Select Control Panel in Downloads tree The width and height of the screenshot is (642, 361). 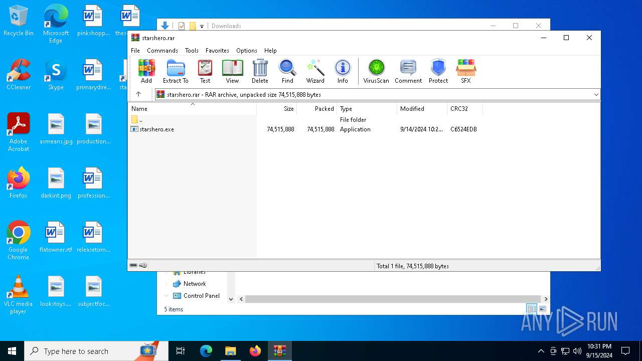click(202, 296)
